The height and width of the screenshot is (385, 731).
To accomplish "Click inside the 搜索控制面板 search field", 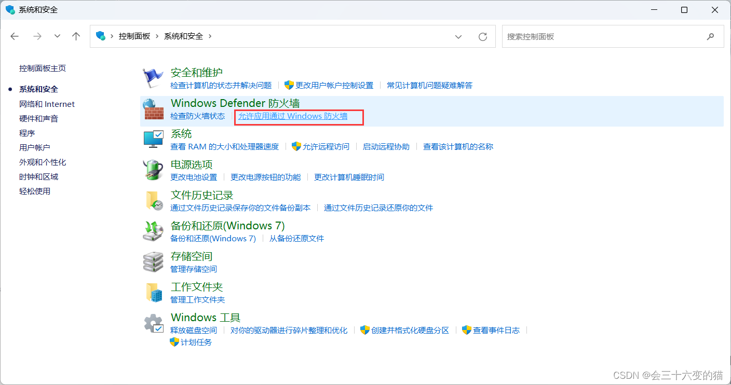I will [571, 36].
